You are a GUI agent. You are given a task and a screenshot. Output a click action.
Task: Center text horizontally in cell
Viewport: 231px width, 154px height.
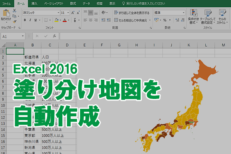coord(90,20)
